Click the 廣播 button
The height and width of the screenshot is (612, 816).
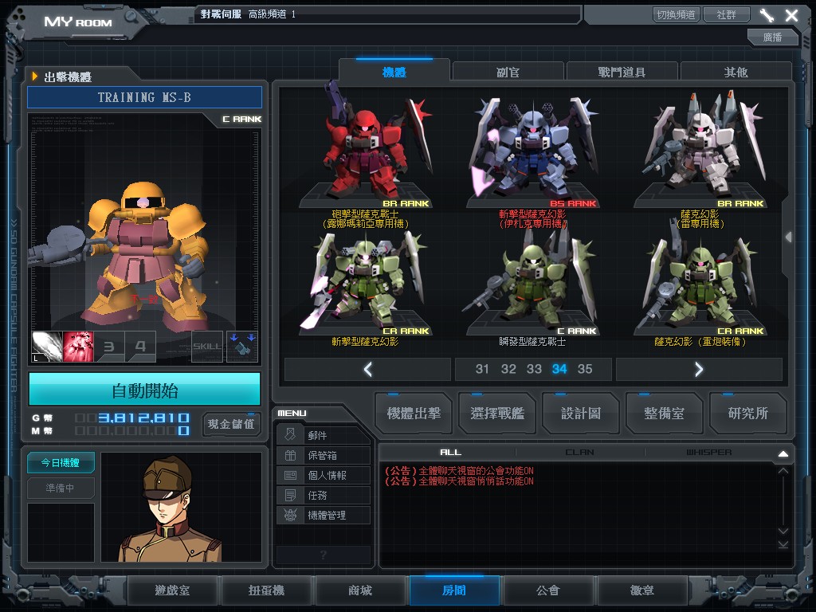(772, 37)
